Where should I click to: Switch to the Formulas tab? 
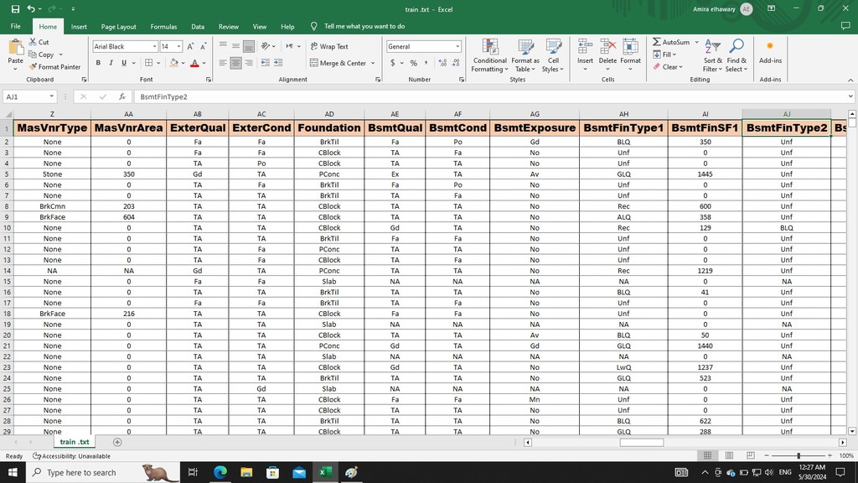point(163,26)
